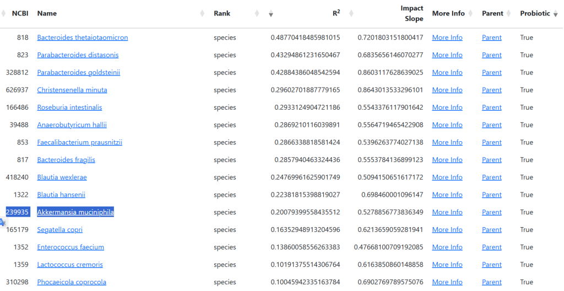This screenshot has width=564, height=291.
Task: Click the sort arrow next to More Info header
Action: coord(472,14)
